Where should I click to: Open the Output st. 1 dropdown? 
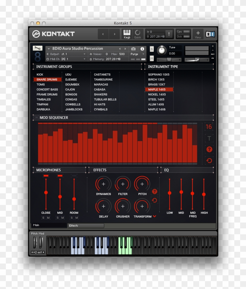(66, 54)
